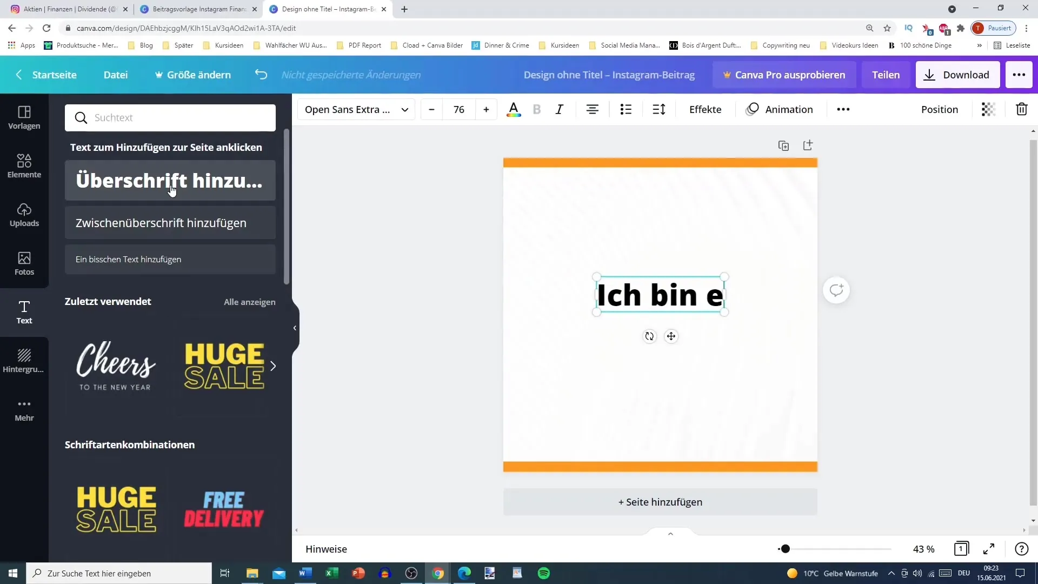The height and width of the screenshot is (584, 1038).
Task: Open the Datei menu
Action: (116, 75)
